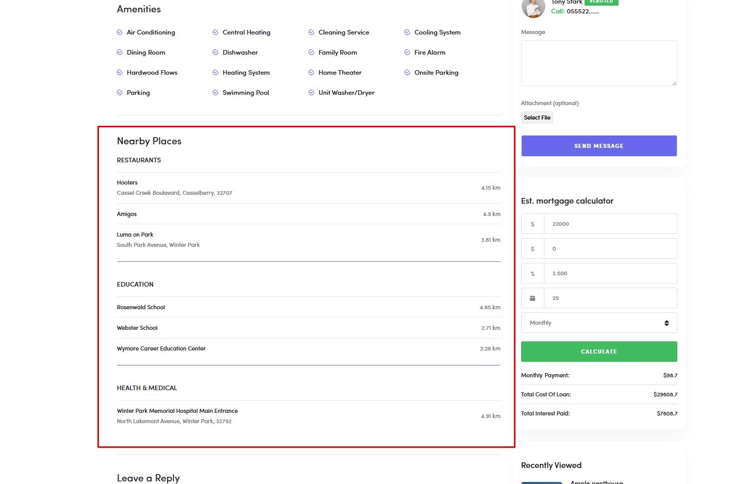Click the calendar icon in mortgage calculator
Viewport: 749px width, 484px height.
[x=532, y=298]
